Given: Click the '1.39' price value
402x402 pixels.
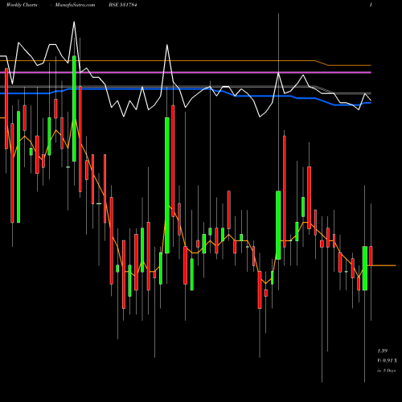Looking at the screenshot, I should click(383, 351).
